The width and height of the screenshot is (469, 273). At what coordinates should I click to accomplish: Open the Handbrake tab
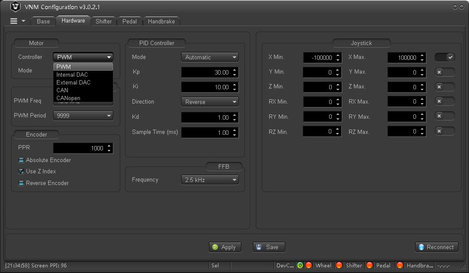tap(162, 22)
